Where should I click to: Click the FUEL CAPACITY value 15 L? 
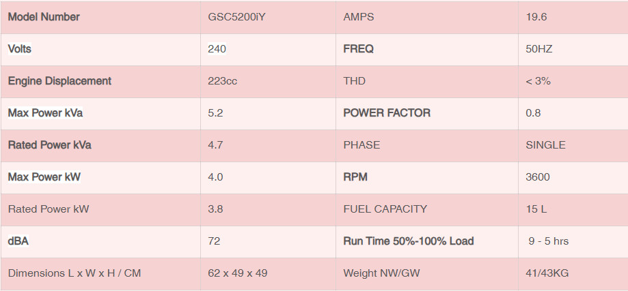click(x=536, y=209)
